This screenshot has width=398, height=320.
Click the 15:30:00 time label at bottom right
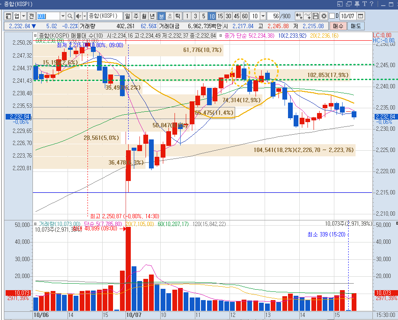click(385, 315)
